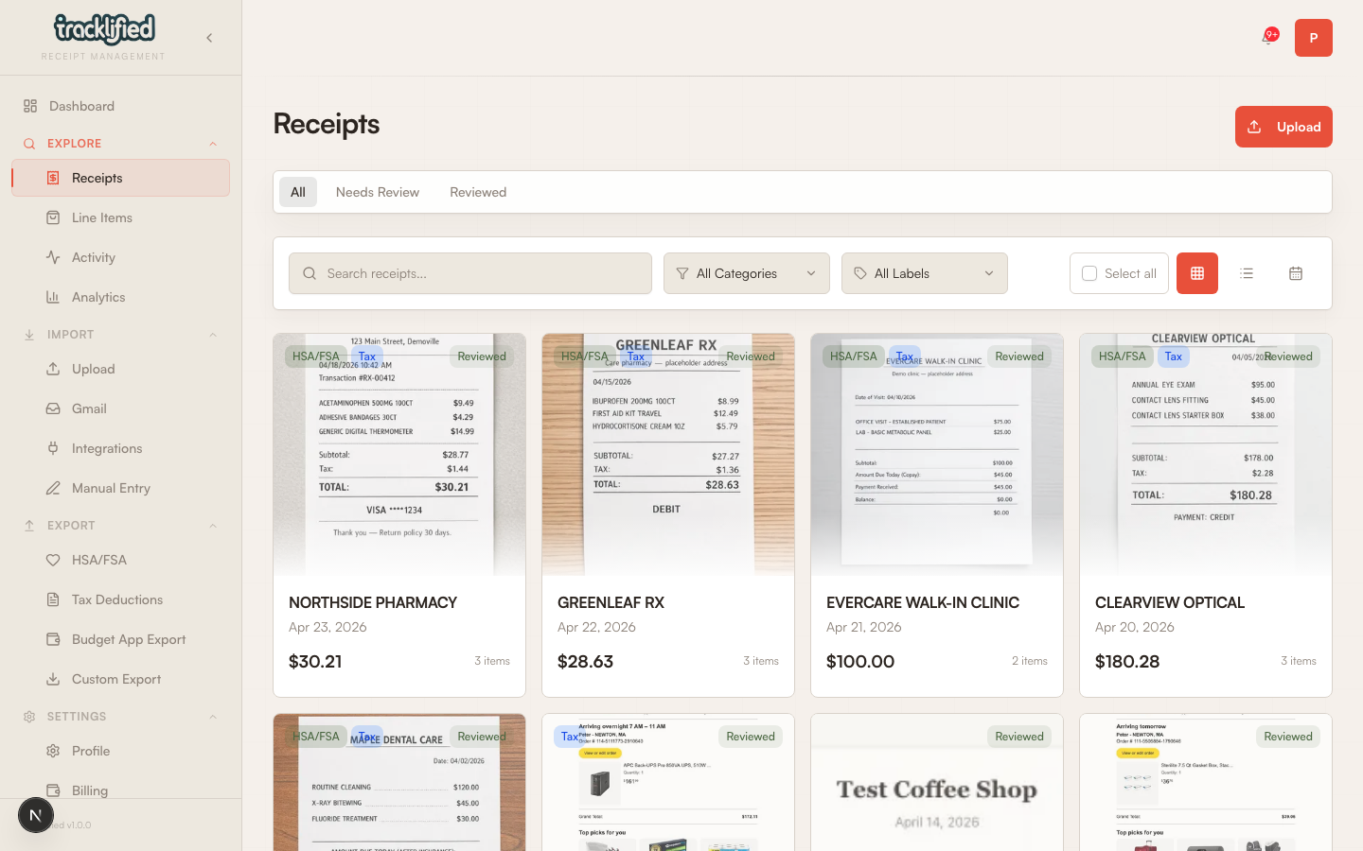The height and width of the screenshot is (851, 1363).
Task: Open Budget App Export
Action: pos(120,639)
